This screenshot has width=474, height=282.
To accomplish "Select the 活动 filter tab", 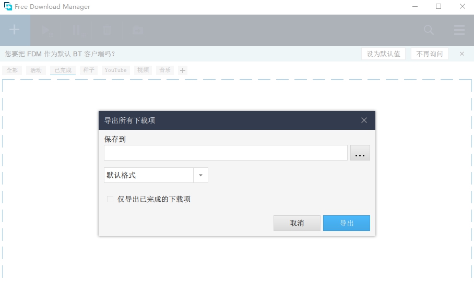I will (36, 70).
